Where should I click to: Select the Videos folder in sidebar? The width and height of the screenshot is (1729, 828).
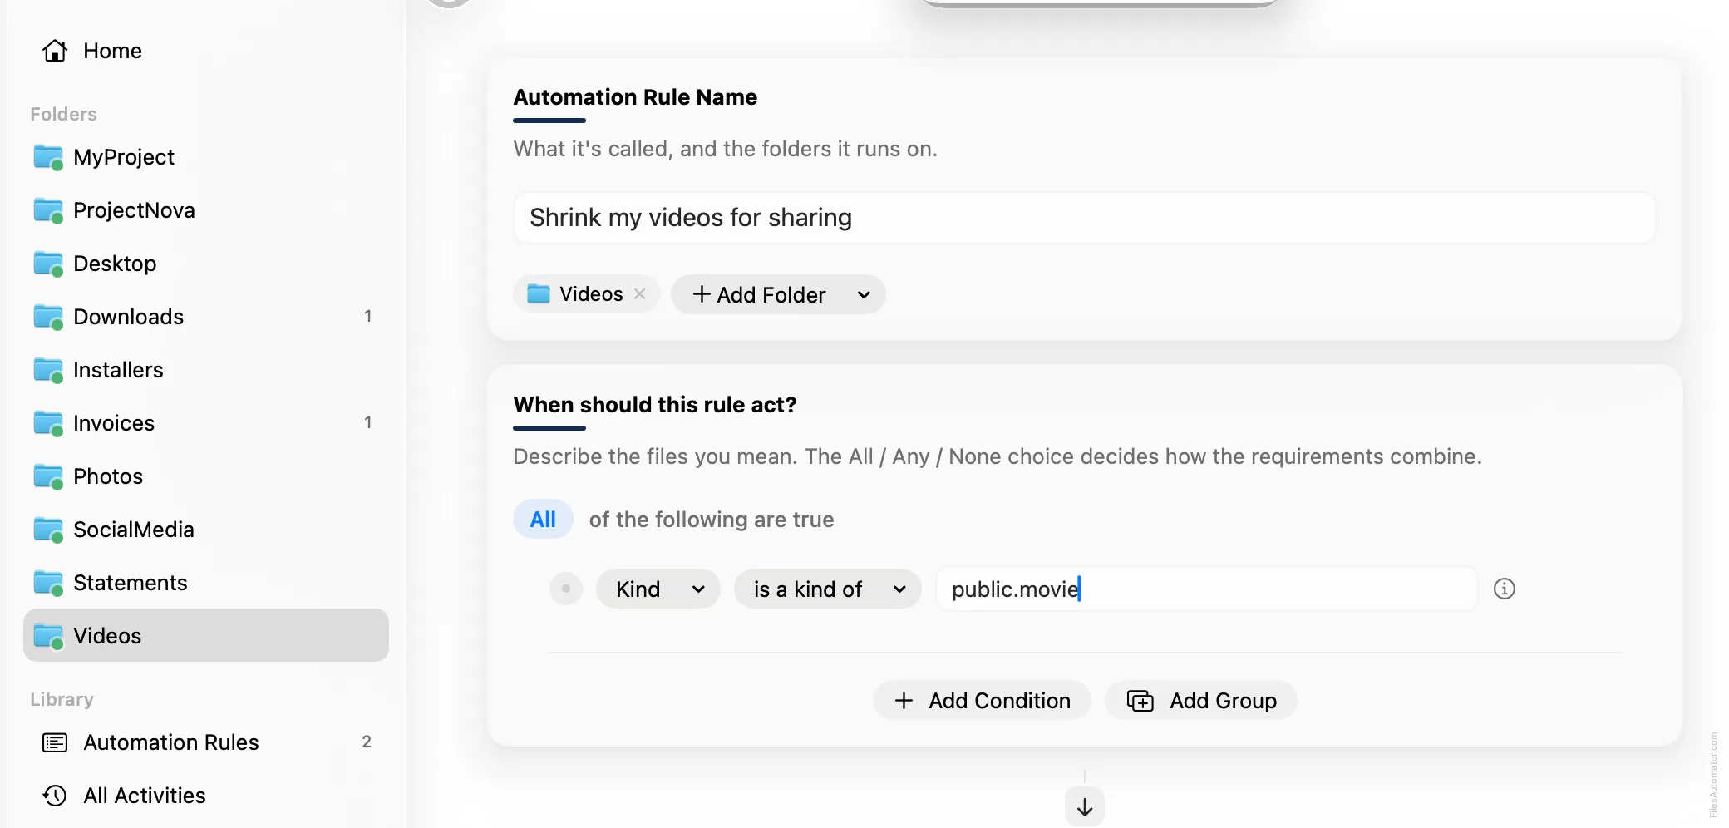click(x=205, y=635)
